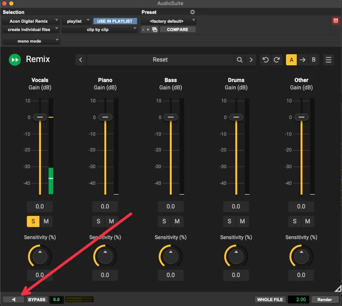Click Other sensitivity knob

tap(301, 256)
